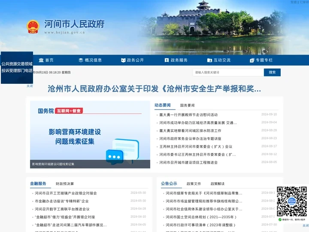
Task: Click the 搜索 button
Action: (x=272, y=73)
